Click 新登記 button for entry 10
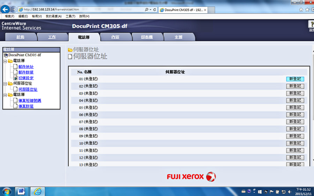Screen dimensions: 314x196 pos(295,143)
